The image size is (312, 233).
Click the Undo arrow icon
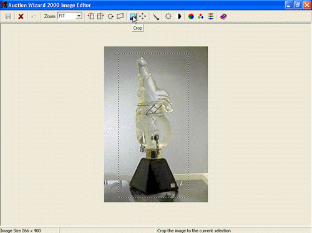[34, 16]
